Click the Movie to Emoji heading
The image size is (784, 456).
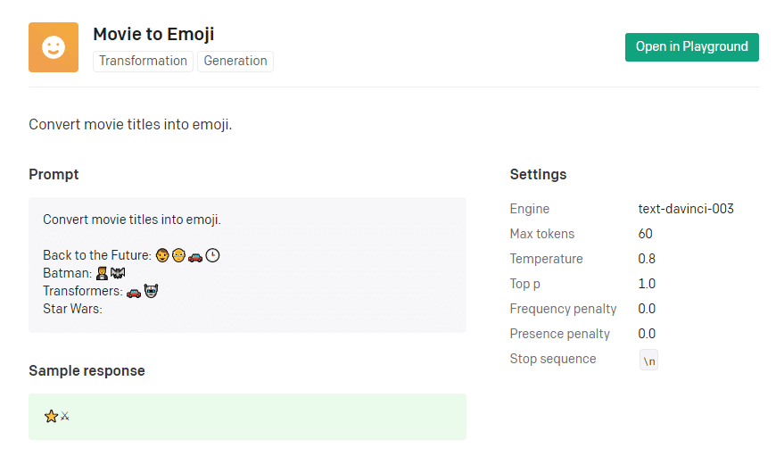point(153,34)
